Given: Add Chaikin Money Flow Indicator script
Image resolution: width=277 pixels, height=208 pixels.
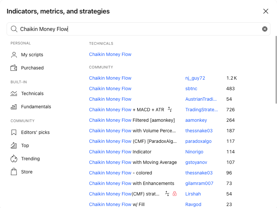Looking at the screenshot, I should point(120,152).
